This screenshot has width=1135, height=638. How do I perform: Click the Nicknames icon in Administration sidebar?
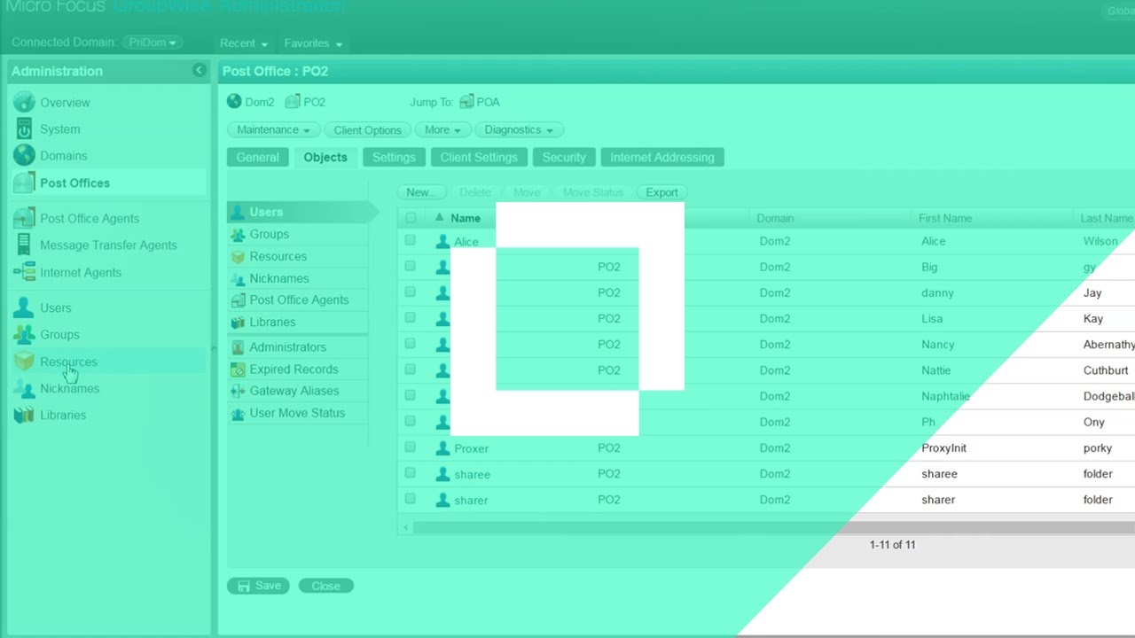24,388
